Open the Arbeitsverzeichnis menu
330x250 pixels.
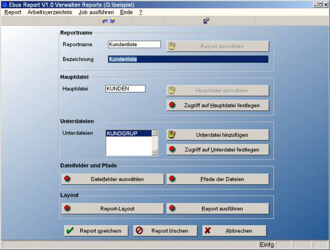pyautogui.click(x=50, y=12)
